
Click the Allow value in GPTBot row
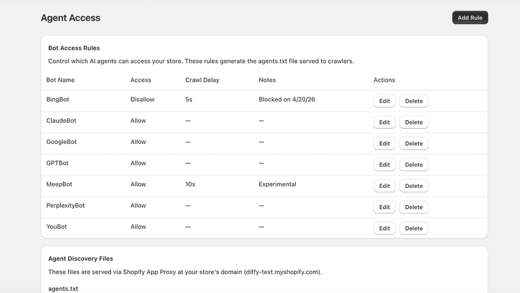(138, 163)
